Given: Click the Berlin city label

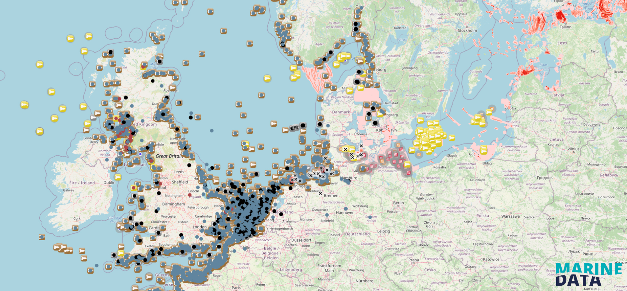Looking at the screenshot, I should click(x=399, y=203).
